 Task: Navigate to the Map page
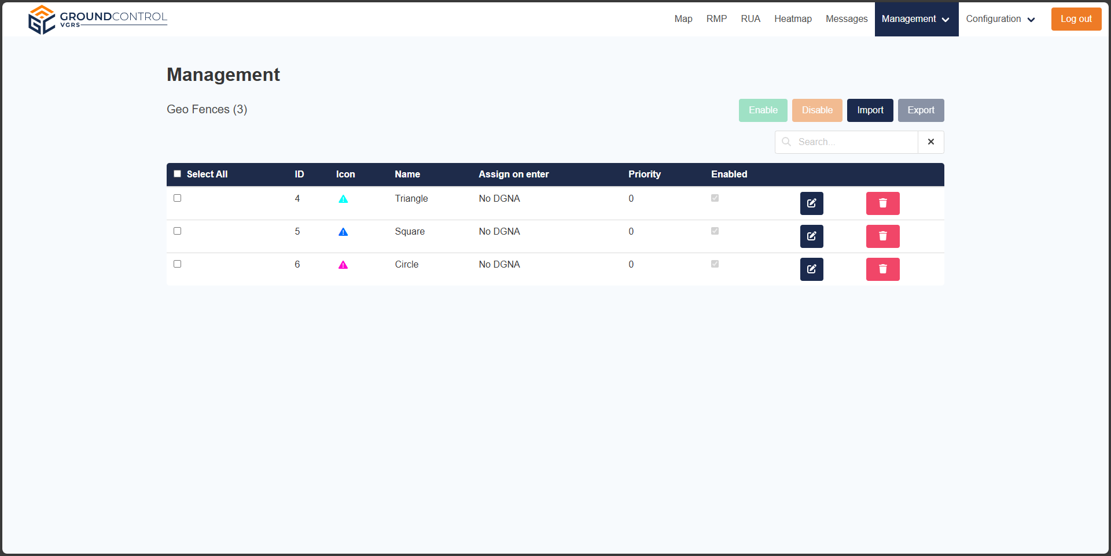pyautogui.click(x=683, y=19)
